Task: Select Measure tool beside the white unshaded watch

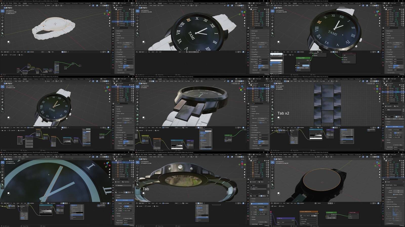Action: pos(3,33)
